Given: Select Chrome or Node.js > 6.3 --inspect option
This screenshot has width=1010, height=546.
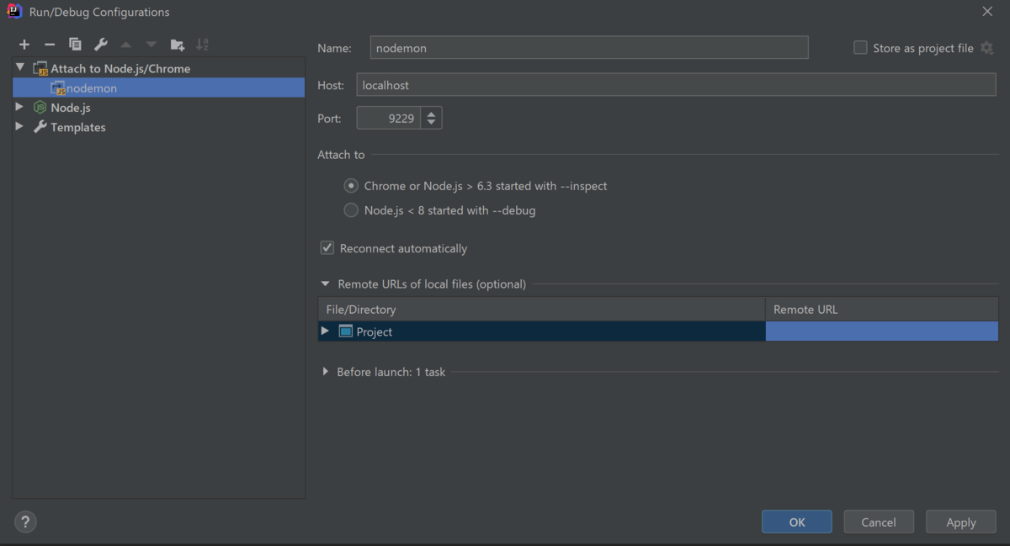Looking at the screenshot, I should click(351, 186).
